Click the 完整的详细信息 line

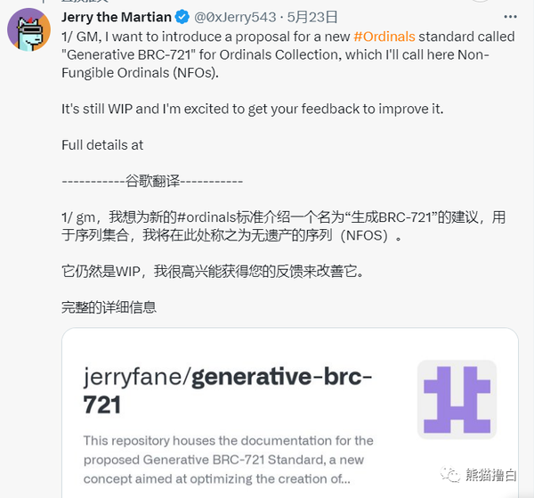(109, 307)
